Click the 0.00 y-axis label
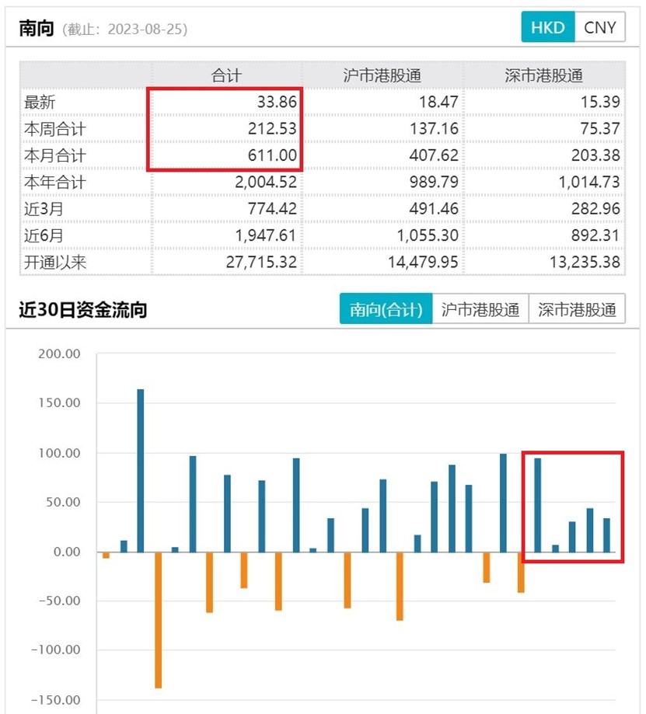 pyautogui.click(x=67, y=552)
